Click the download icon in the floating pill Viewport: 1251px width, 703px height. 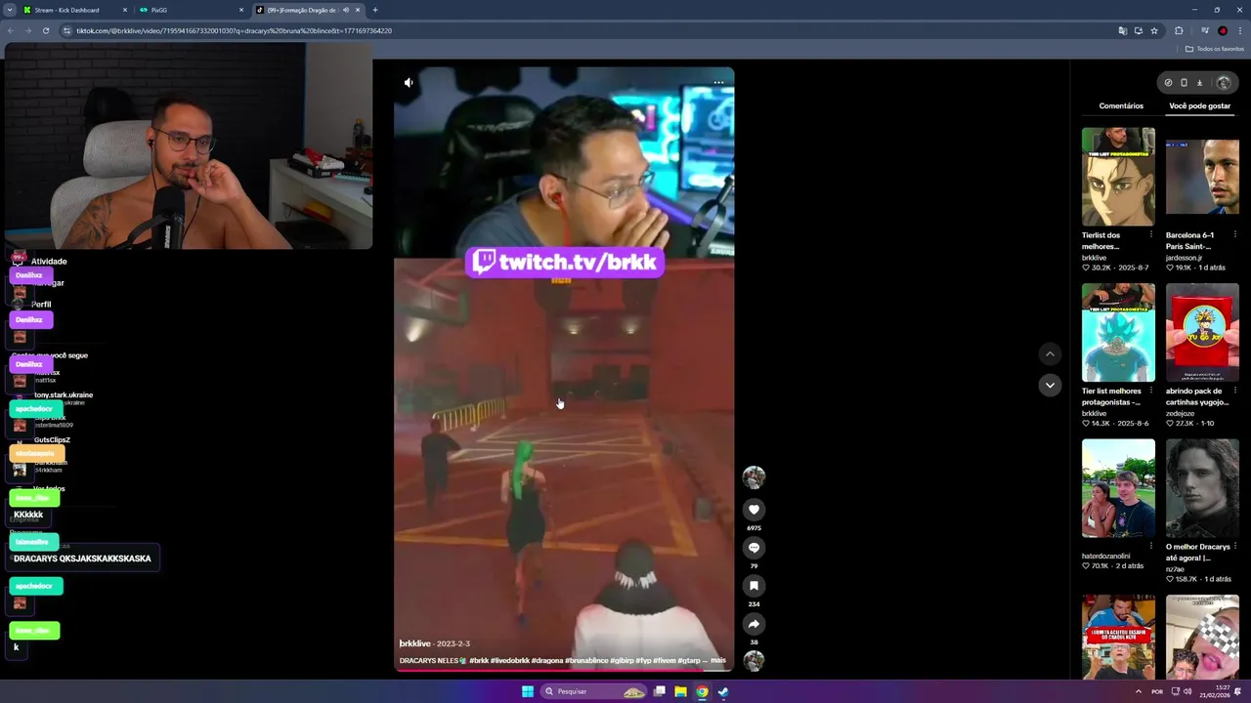click(1200, 83)
